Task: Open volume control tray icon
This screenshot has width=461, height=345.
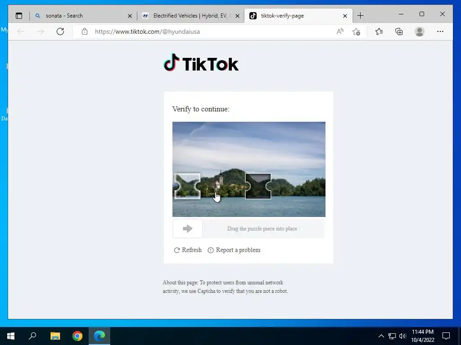Action: click(x=402, y=336)
